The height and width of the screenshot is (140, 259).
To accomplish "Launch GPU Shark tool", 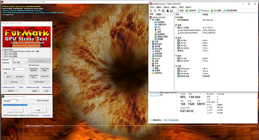I will 20,77.
